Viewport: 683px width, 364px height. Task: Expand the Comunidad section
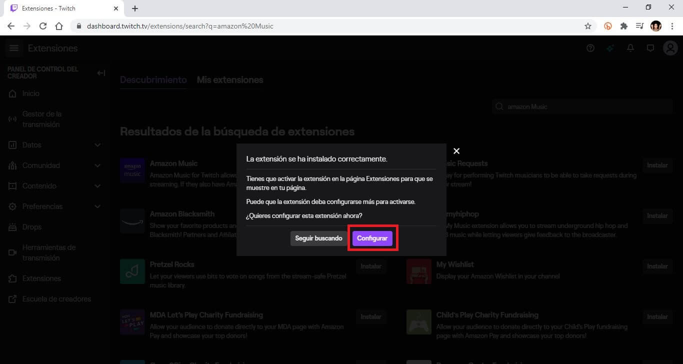point(55,165)
